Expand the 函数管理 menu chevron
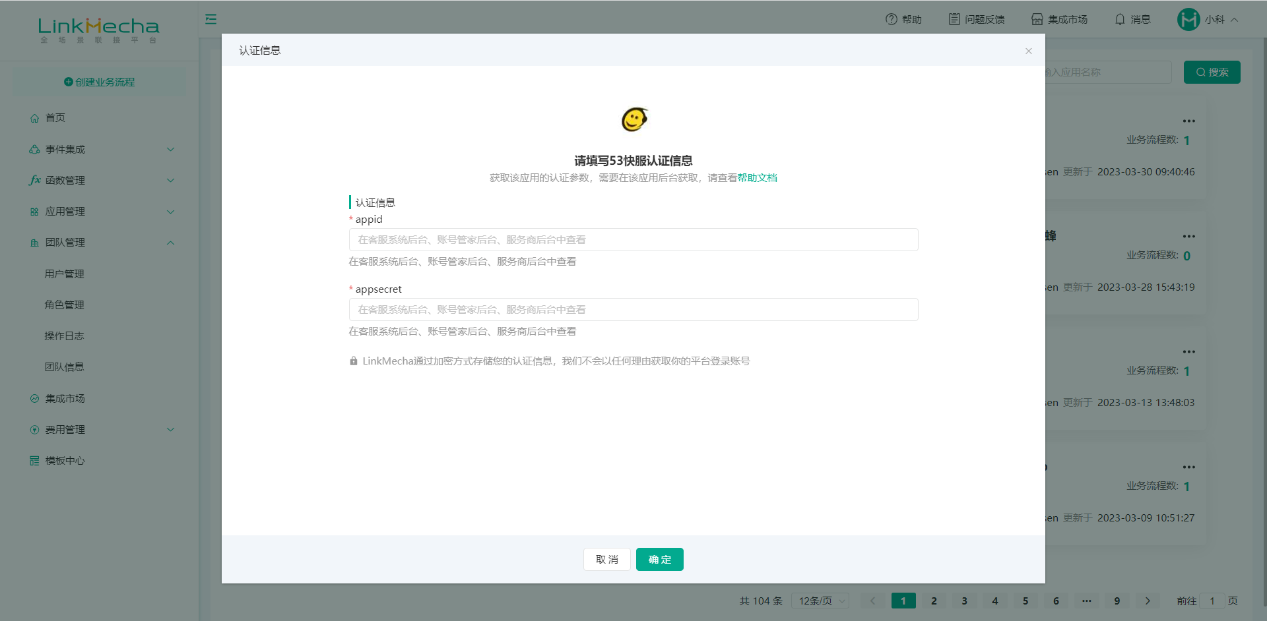The width and height of the screenshot is (1267, 621). tap(171, 181)
